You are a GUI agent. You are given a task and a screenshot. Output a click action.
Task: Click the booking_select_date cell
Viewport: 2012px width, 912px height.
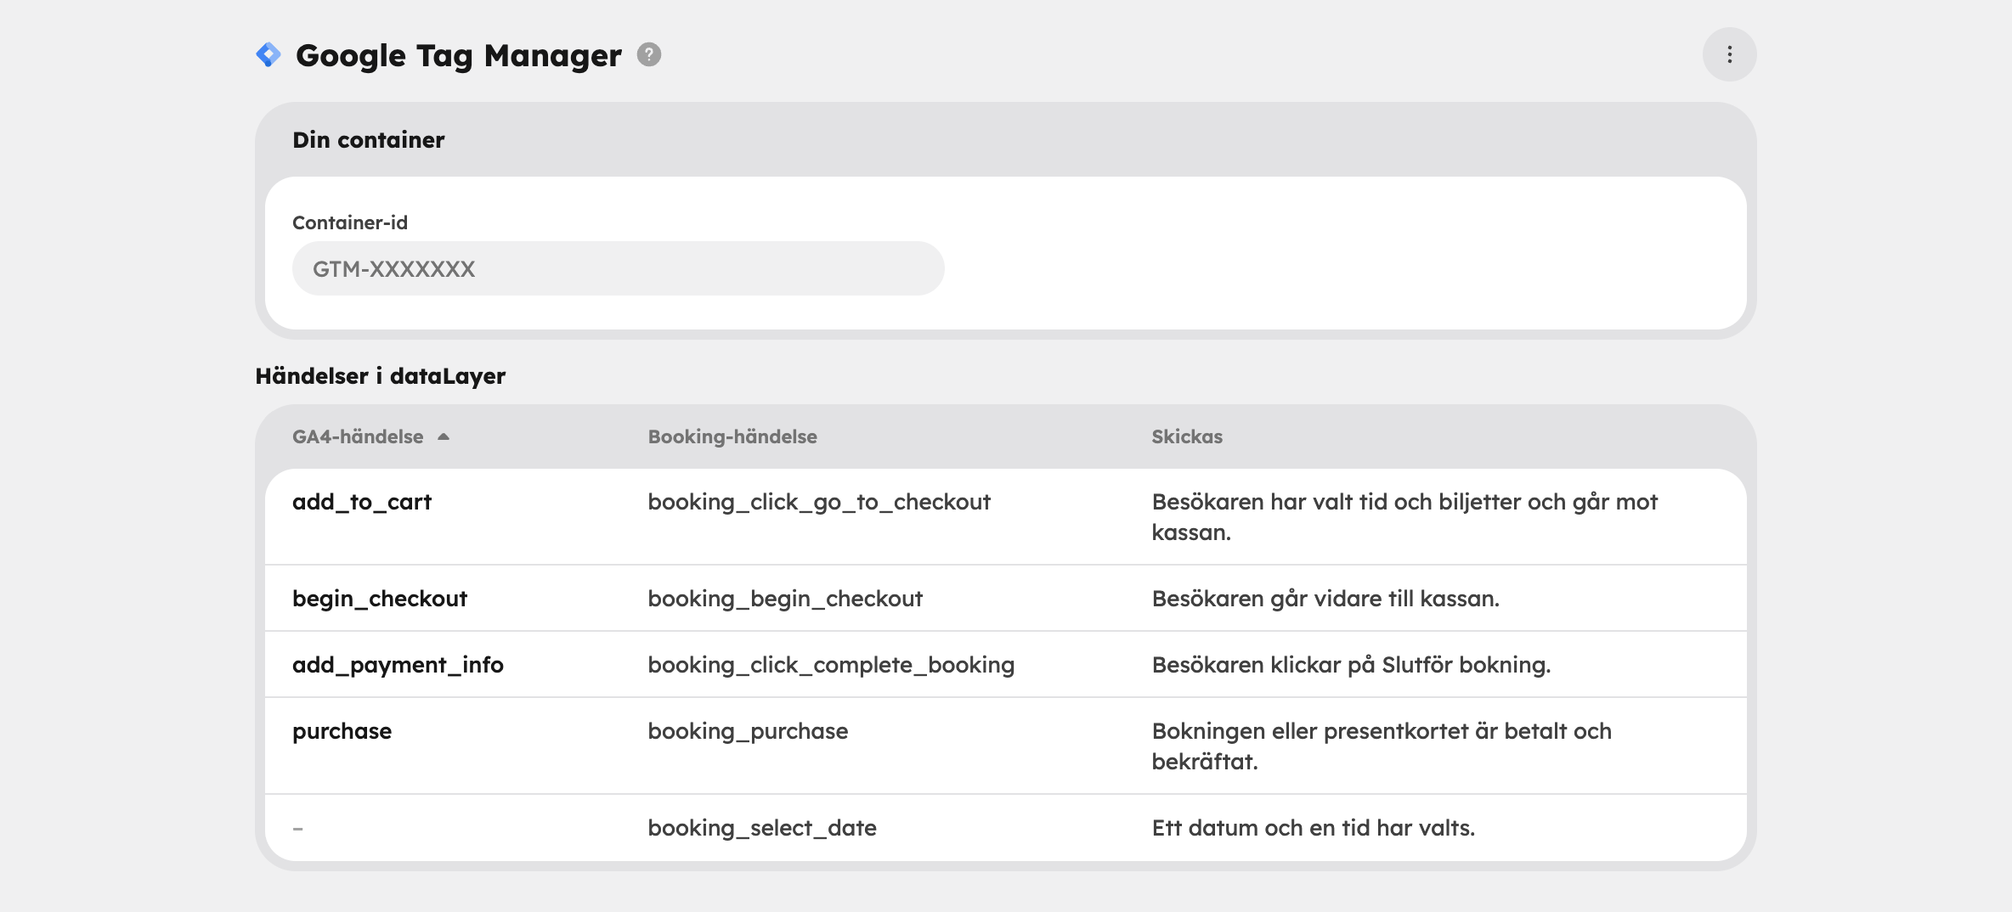[762, 828]
